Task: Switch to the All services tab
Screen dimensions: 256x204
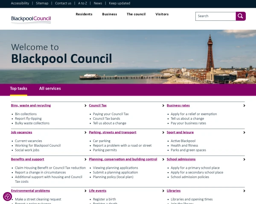Action: click(50, 88)
